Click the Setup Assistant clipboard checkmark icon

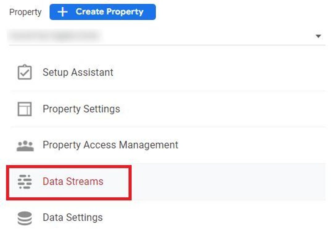tap(25, 72)
